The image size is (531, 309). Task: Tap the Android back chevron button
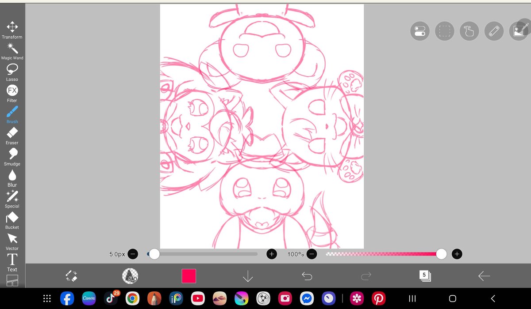pos(493,298)
